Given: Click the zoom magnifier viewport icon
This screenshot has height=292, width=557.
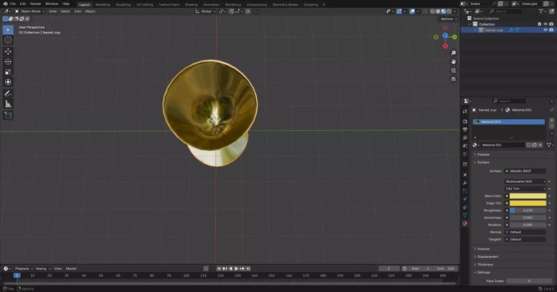Looking at the screenshot, I should pos(453,53).
